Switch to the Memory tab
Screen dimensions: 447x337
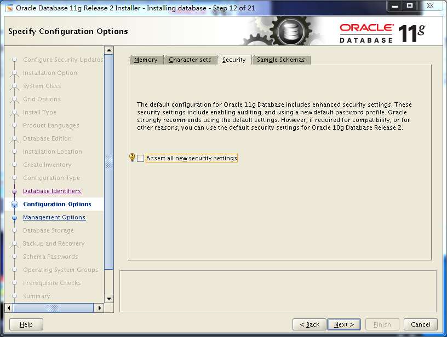[146, 60]
